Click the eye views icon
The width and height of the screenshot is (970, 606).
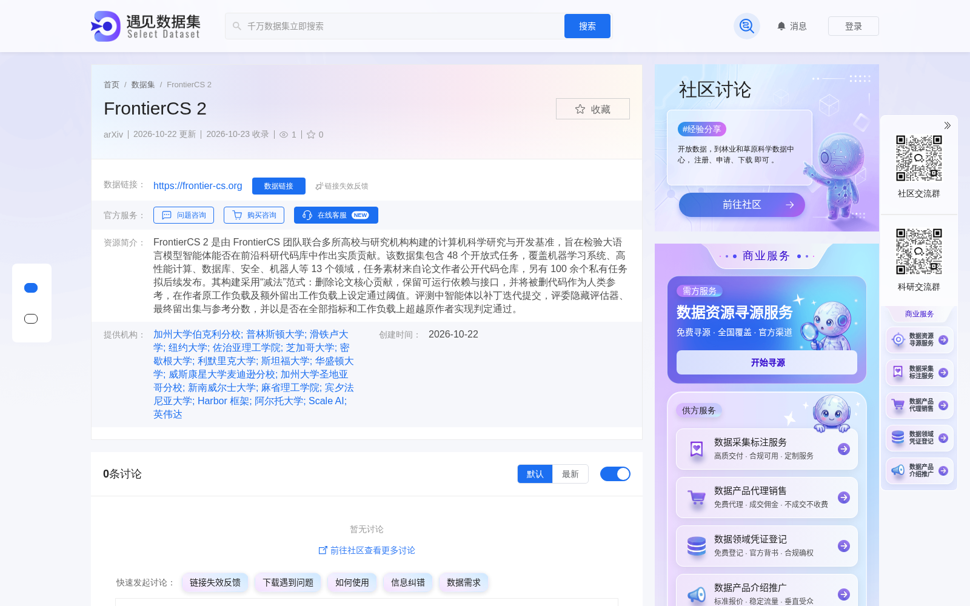coord(284,135)
